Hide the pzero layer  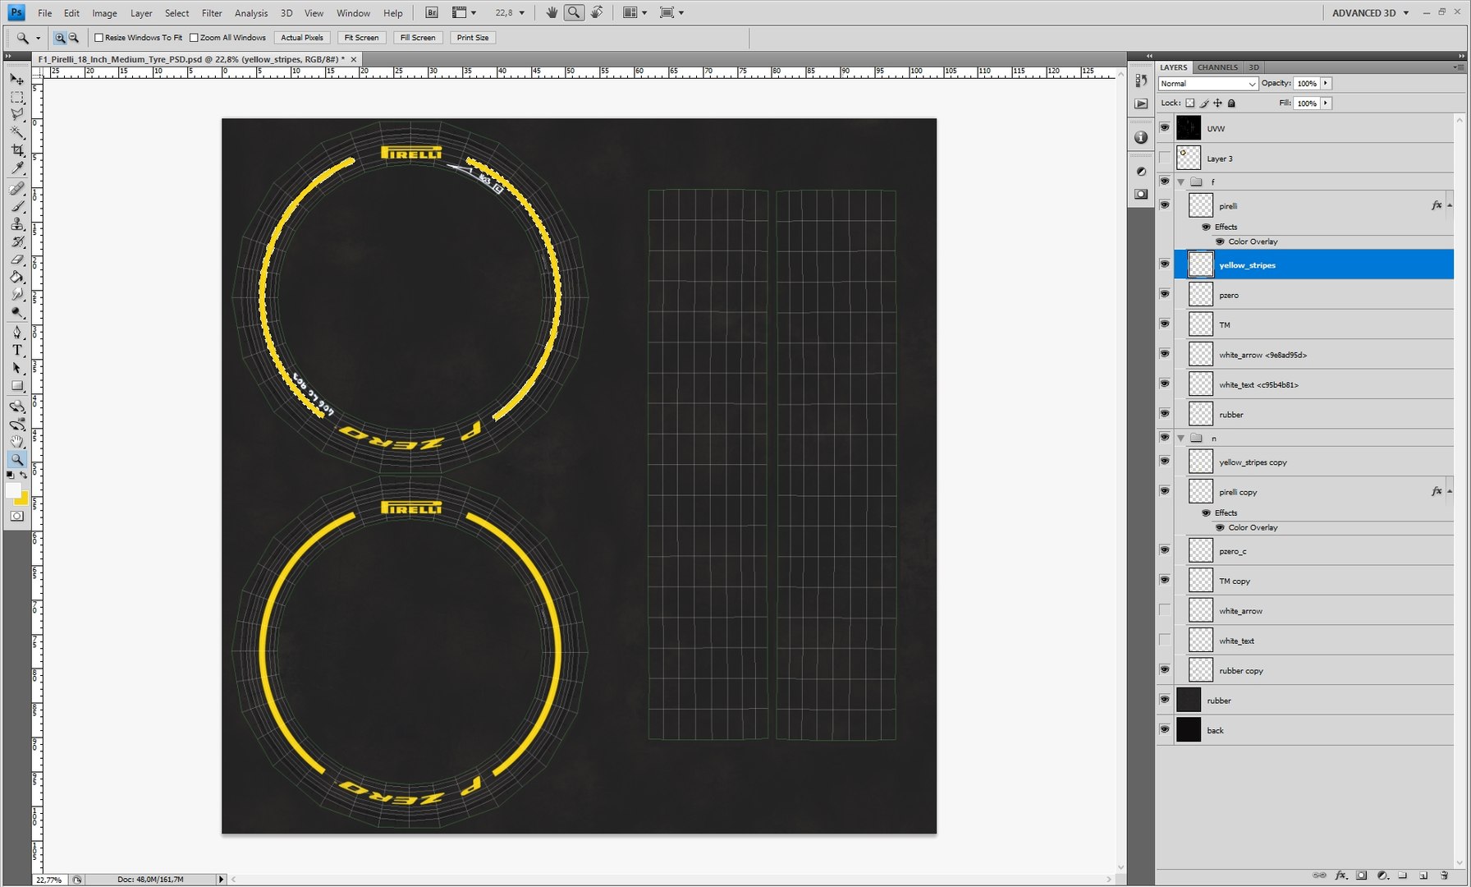pyautogui.click(x=1165, y=294)
